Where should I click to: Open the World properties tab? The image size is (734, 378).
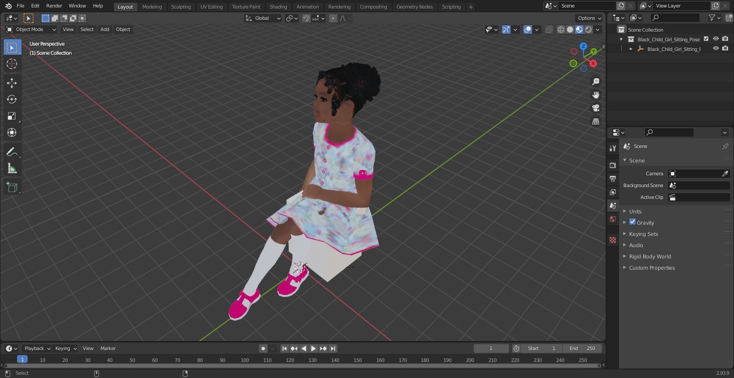coord(613,219)
